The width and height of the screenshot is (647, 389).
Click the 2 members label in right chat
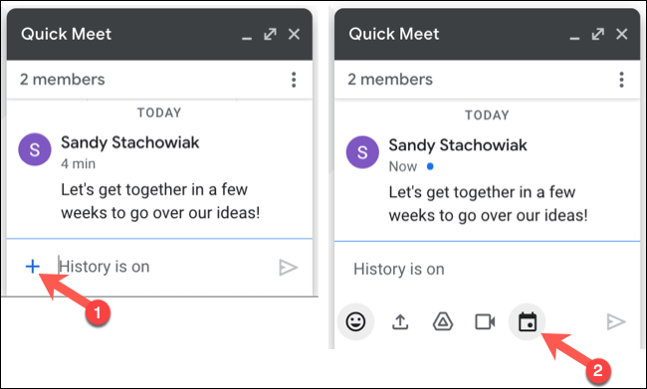point(390,80)
